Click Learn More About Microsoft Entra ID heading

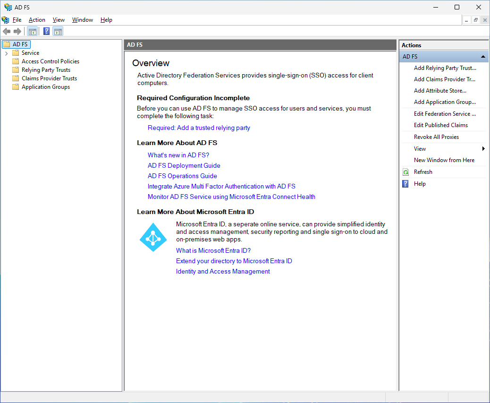tap(195, 212)
